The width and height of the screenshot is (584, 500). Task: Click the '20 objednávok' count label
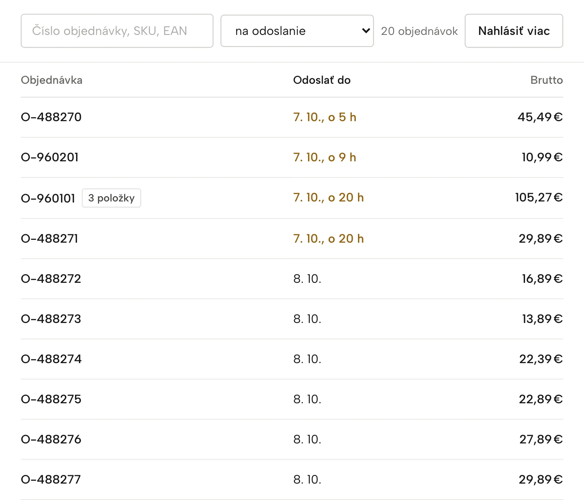pos(419,31)
